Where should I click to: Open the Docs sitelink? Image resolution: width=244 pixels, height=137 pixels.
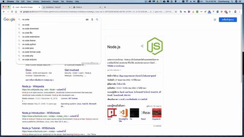[x=29, y=70]
